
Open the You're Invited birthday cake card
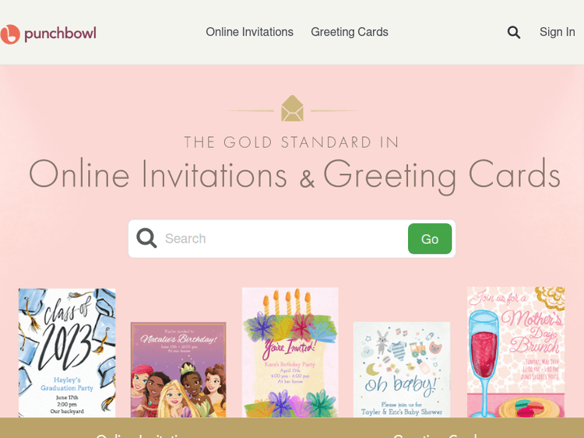coord(290,352)
